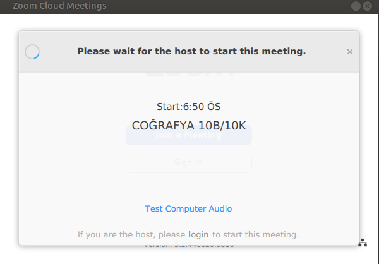Viewport: 379px width, 264px height.
Task: Click 'If you are the host' text
Action: [x=131, y=234]
